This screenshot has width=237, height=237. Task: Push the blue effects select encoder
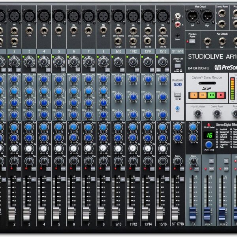209,145
